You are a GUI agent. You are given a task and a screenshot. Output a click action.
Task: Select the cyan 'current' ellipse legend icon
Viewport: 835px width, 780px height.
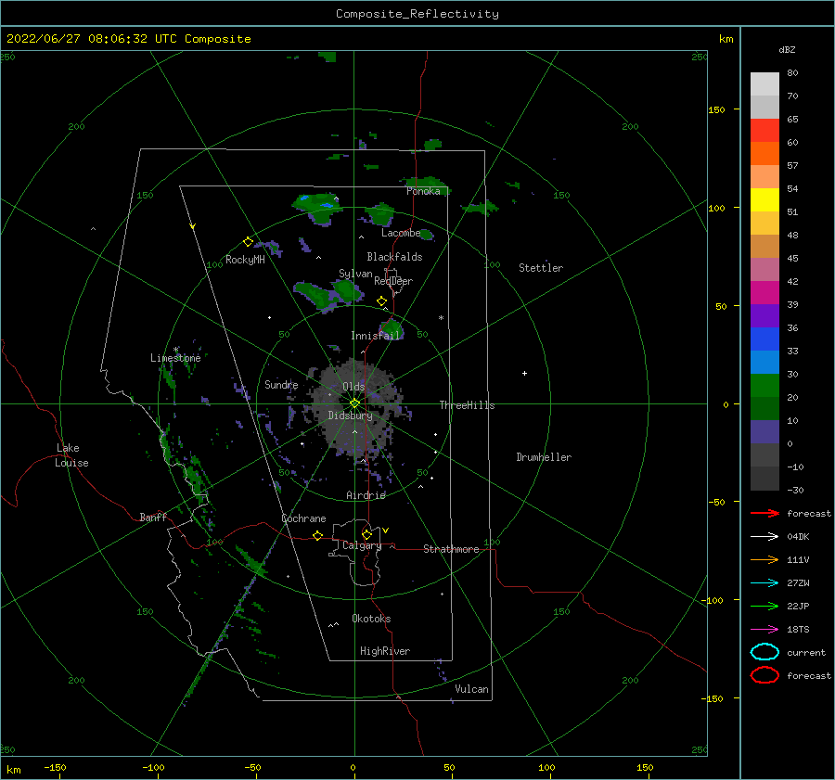tap(764, 652)
